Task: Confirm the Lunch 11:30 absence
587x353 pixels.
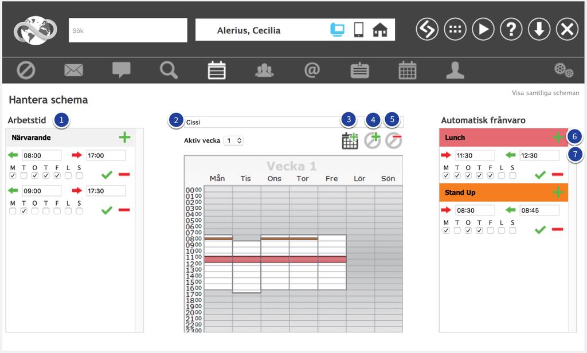Action: click(540, 174)
